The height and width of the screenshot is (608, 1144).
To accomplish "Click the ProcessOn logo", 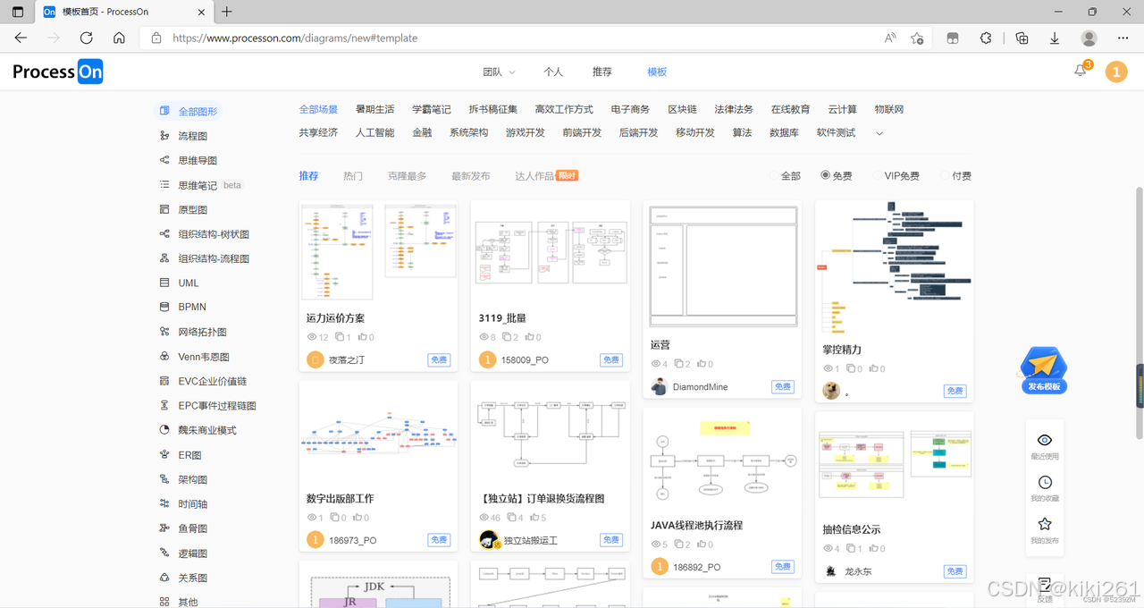I will [58, 72].
